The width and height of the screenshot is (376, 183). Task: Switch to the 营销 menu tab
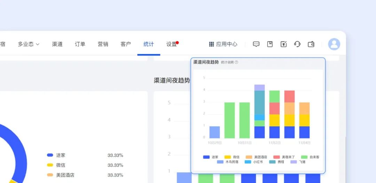pyautogui.click(x=103, y=44)
